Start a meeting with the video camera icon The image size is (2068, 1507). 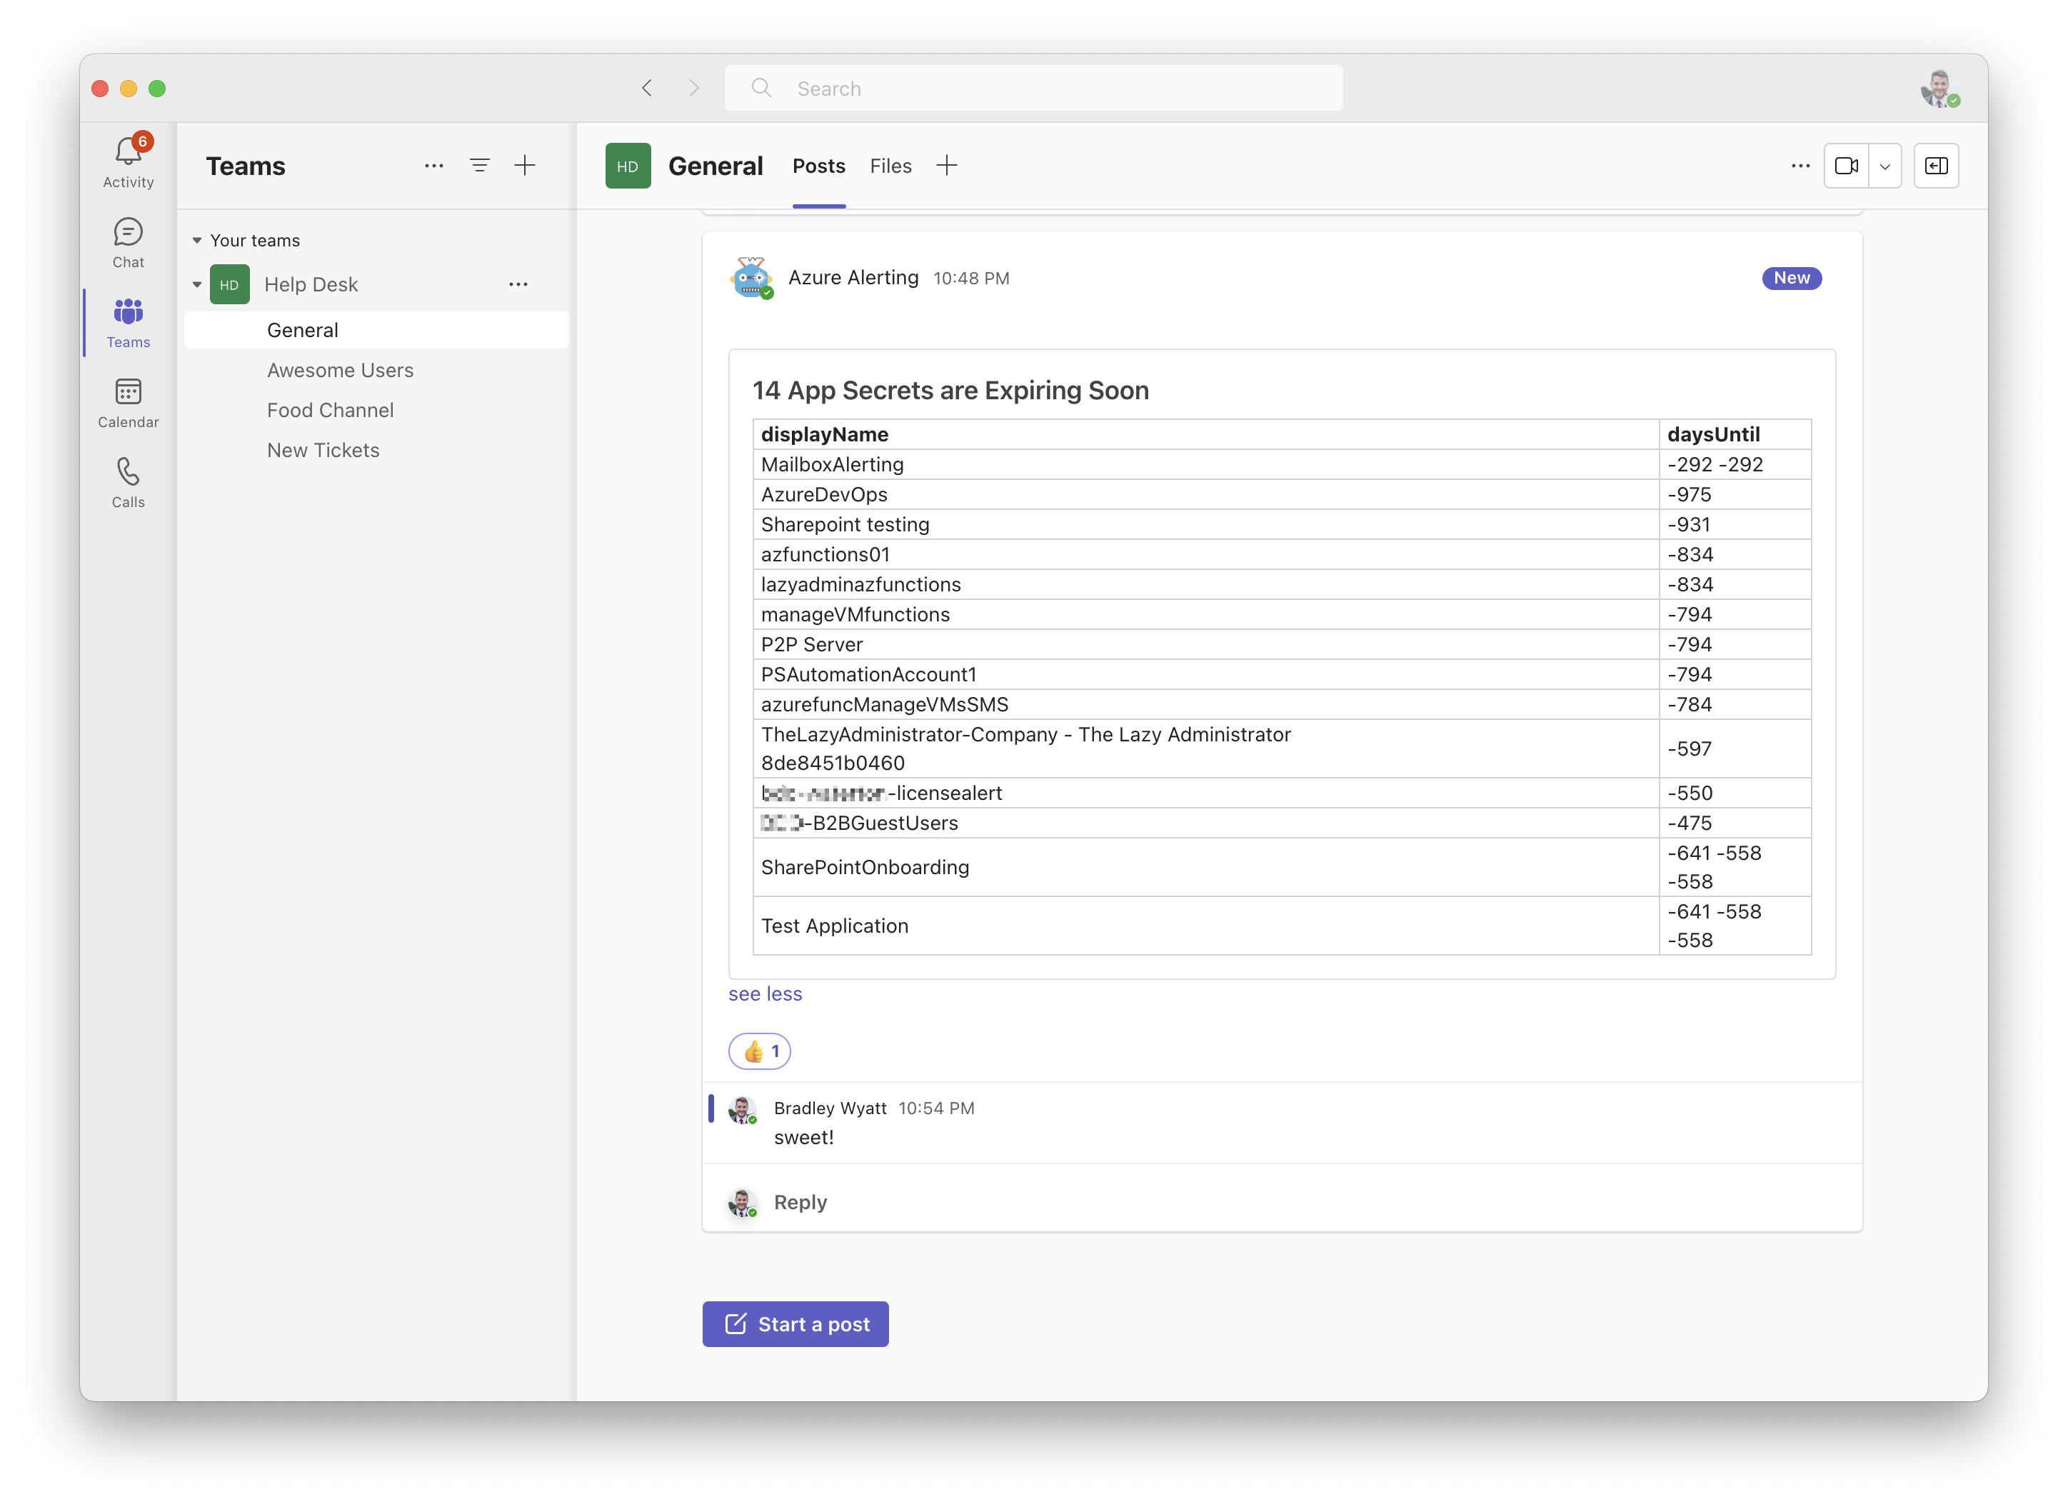[1847, 166]
